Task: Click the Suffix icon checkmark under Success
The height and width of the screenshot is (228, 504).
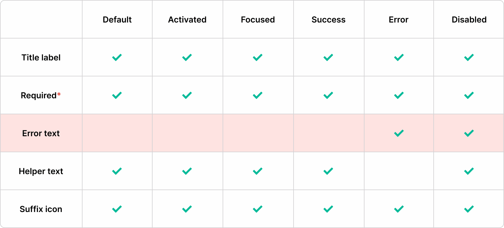Action: 328,209
